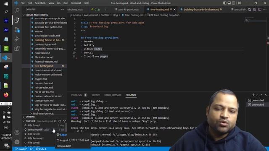Click the Sagar author link in tooltip
Screen dimensions: 269x151
click(x=63, y=135)
